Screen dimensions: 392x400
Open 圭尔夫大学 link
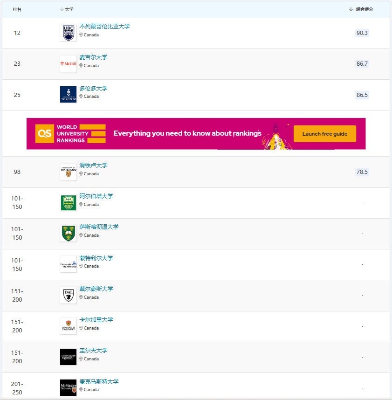[x=93, y=351]
